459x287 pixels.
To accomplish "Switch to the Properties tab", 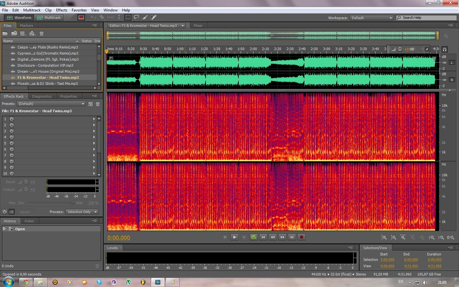I will click(x=69, y=96).
